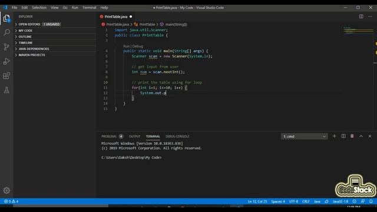The image size is (377, 212).
Task: Click unsaved dot on PrintTable.java tab
Action: tap(131, 16)
